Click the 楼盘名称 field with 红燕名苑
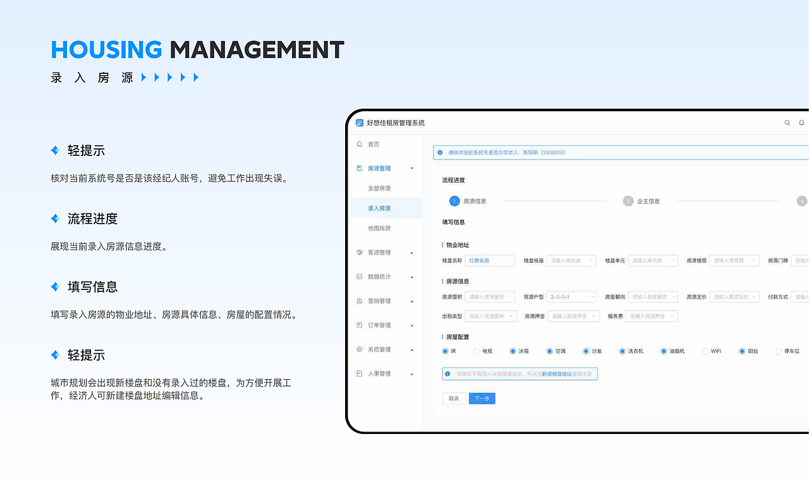809x494 pixels. click(490, 260)
